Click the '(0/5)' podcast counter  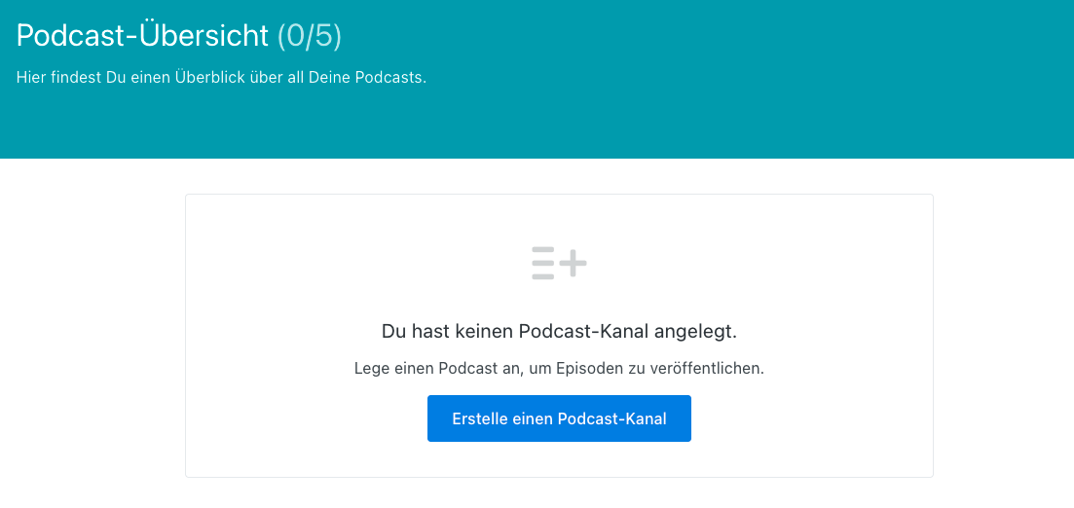(309, 36)
